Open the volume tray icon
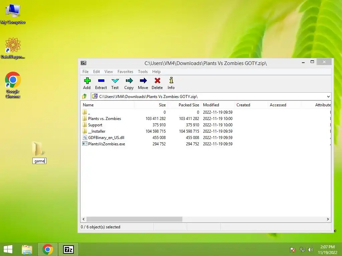 coord(310,249)
